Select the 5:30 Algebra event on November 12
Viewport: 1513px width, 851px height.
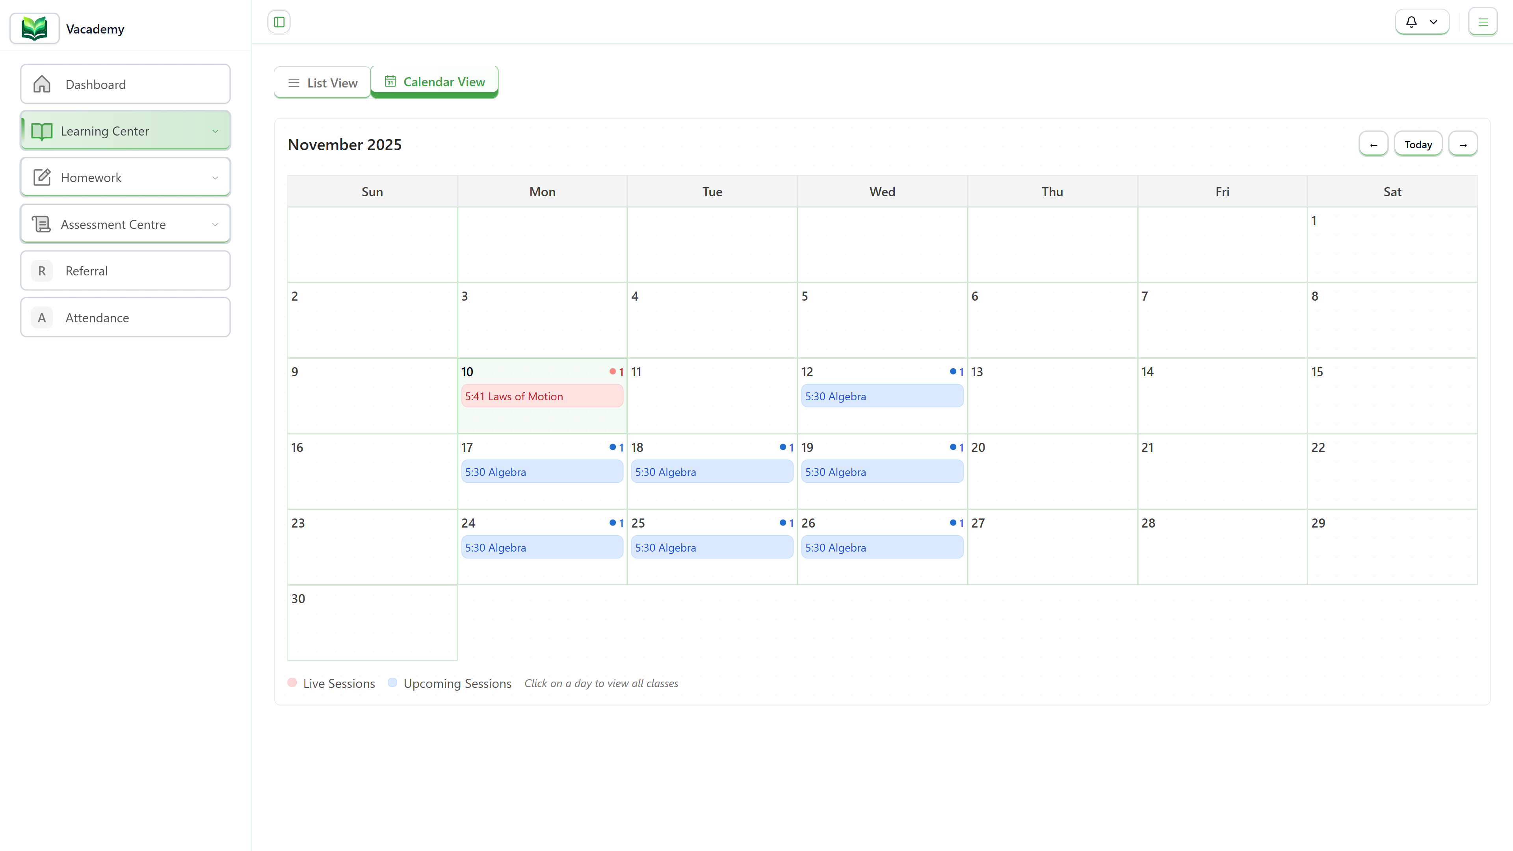pyautogui.click(x=882, y=396)
